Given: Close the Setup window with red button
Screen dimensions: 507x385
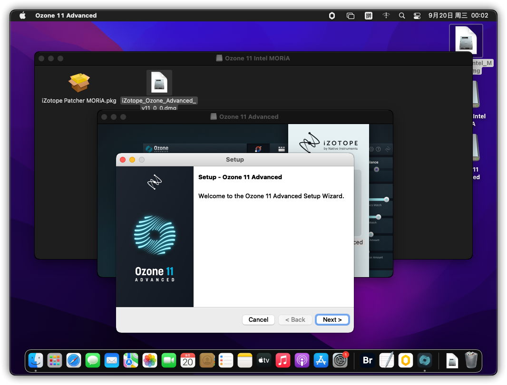Looking at the screenshot, I should pos(123,160).
